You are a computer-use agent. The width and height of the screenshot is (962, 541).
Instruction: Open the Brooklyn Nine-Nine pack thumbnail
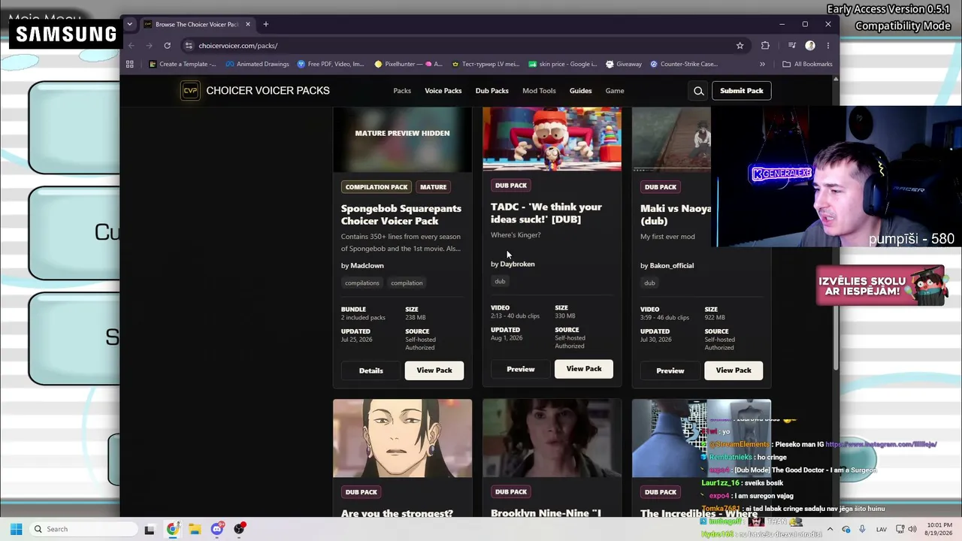pos(552,438)
